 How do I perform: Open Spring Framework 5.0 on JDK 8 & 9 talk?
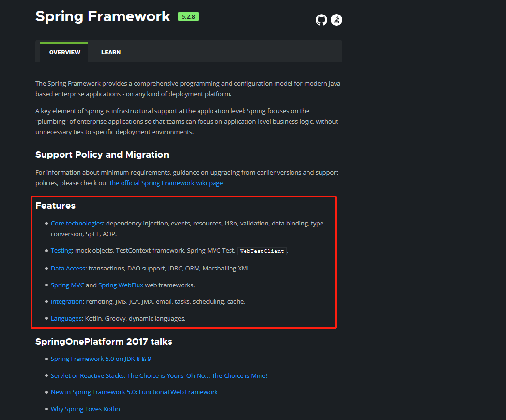tap(101, 359)
